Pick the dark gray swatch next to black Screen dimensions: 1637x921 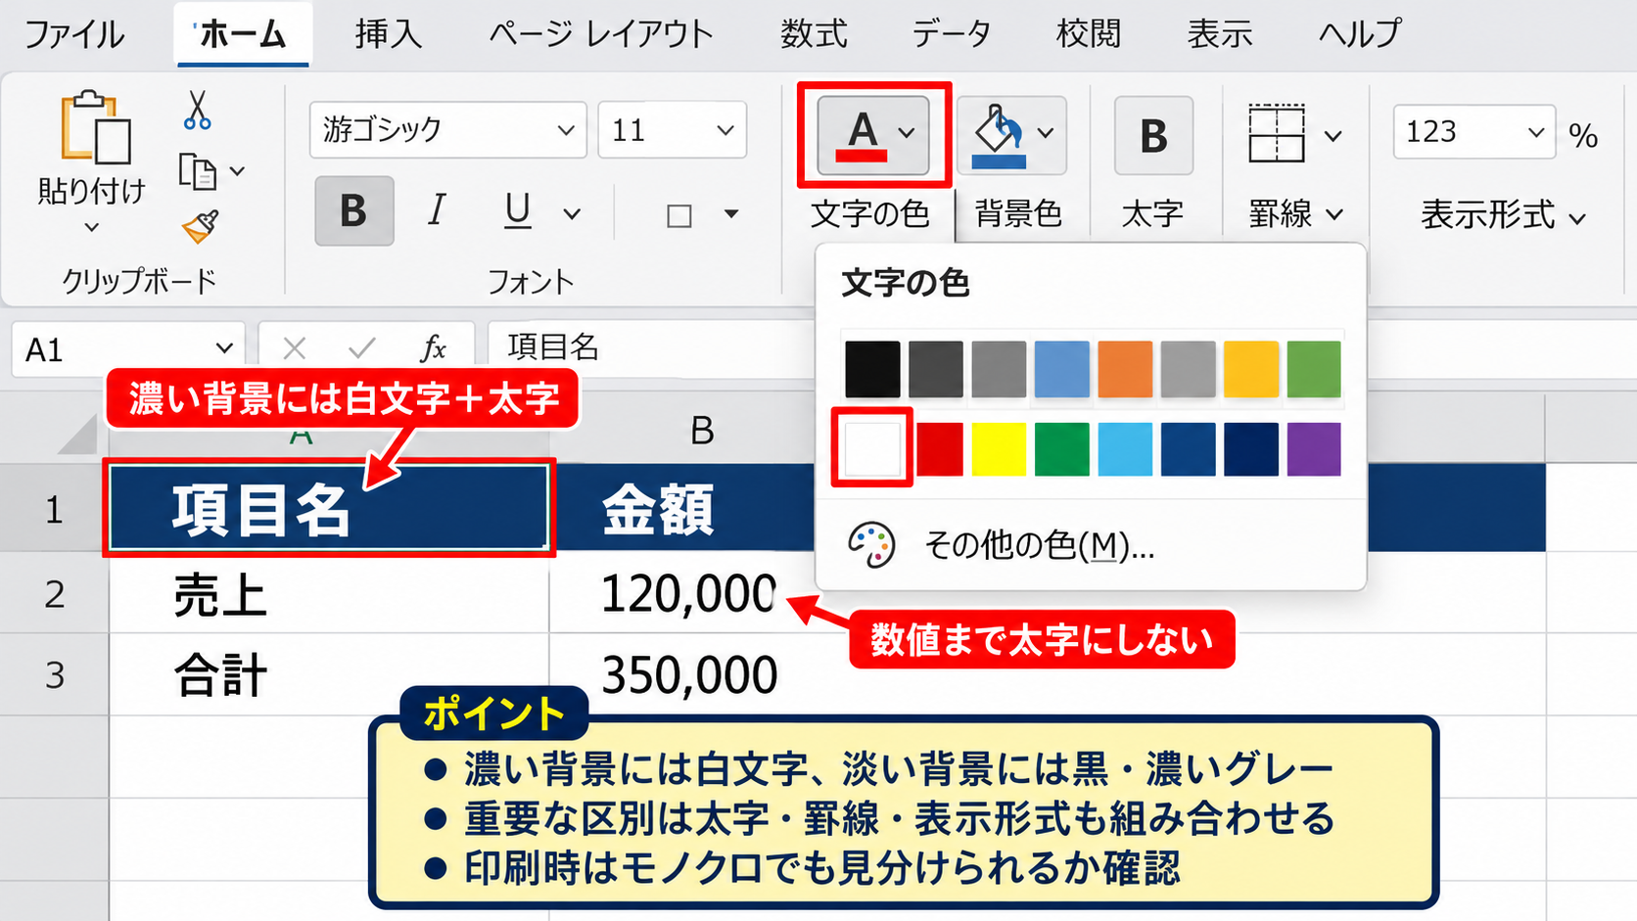click(x=935, y=369)
